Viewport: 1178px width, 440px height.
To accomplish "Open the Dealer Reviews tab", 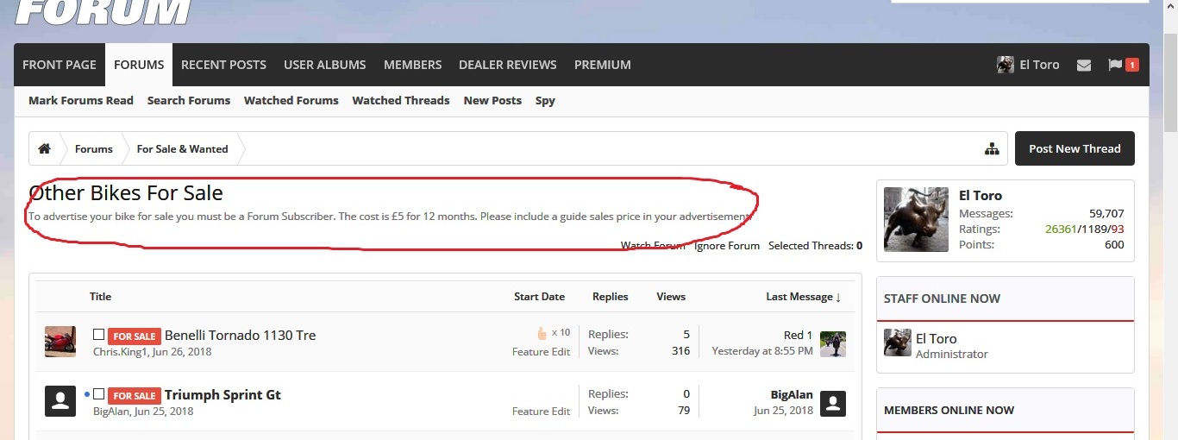I will pyautogui.click(x=507, y=65).
